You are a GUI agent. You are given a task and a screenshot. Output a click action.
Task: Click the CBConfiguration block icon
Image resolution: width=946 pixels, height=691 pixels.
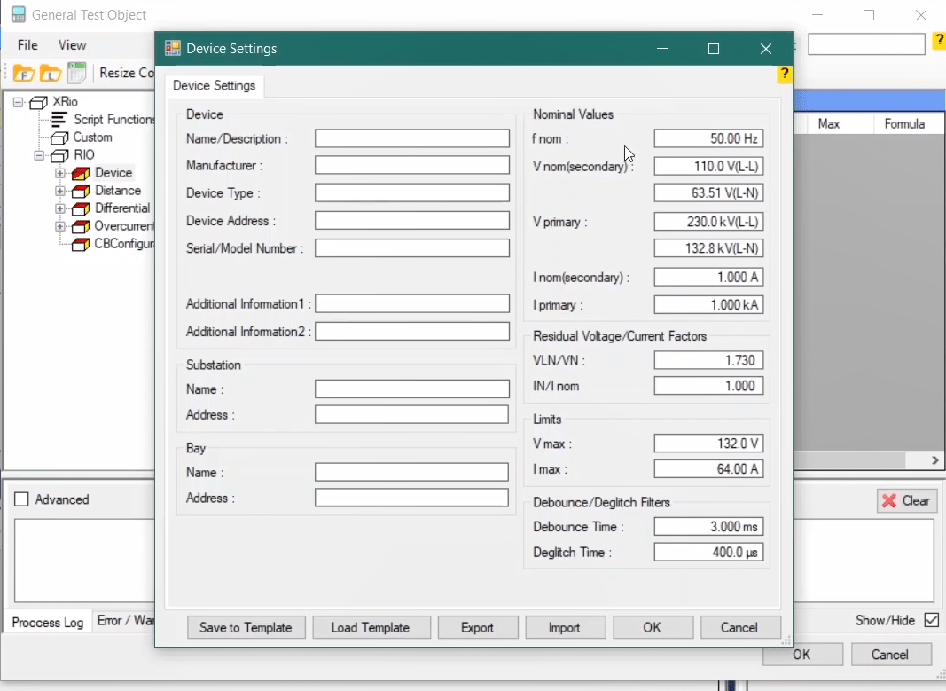click(x=81, y=244)
